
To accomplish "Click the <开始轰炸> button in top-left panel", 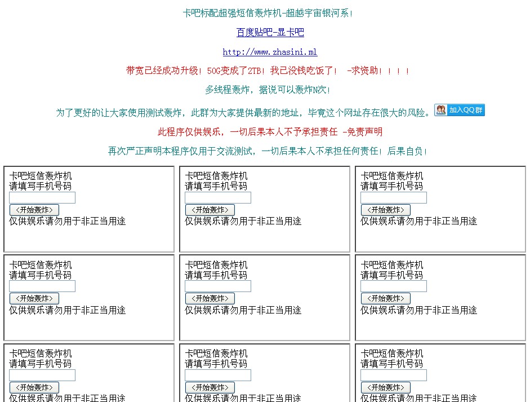I will point(34,210).
